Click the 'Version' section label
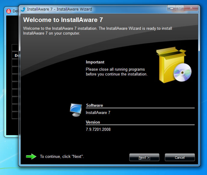 [x=93, y=122]
